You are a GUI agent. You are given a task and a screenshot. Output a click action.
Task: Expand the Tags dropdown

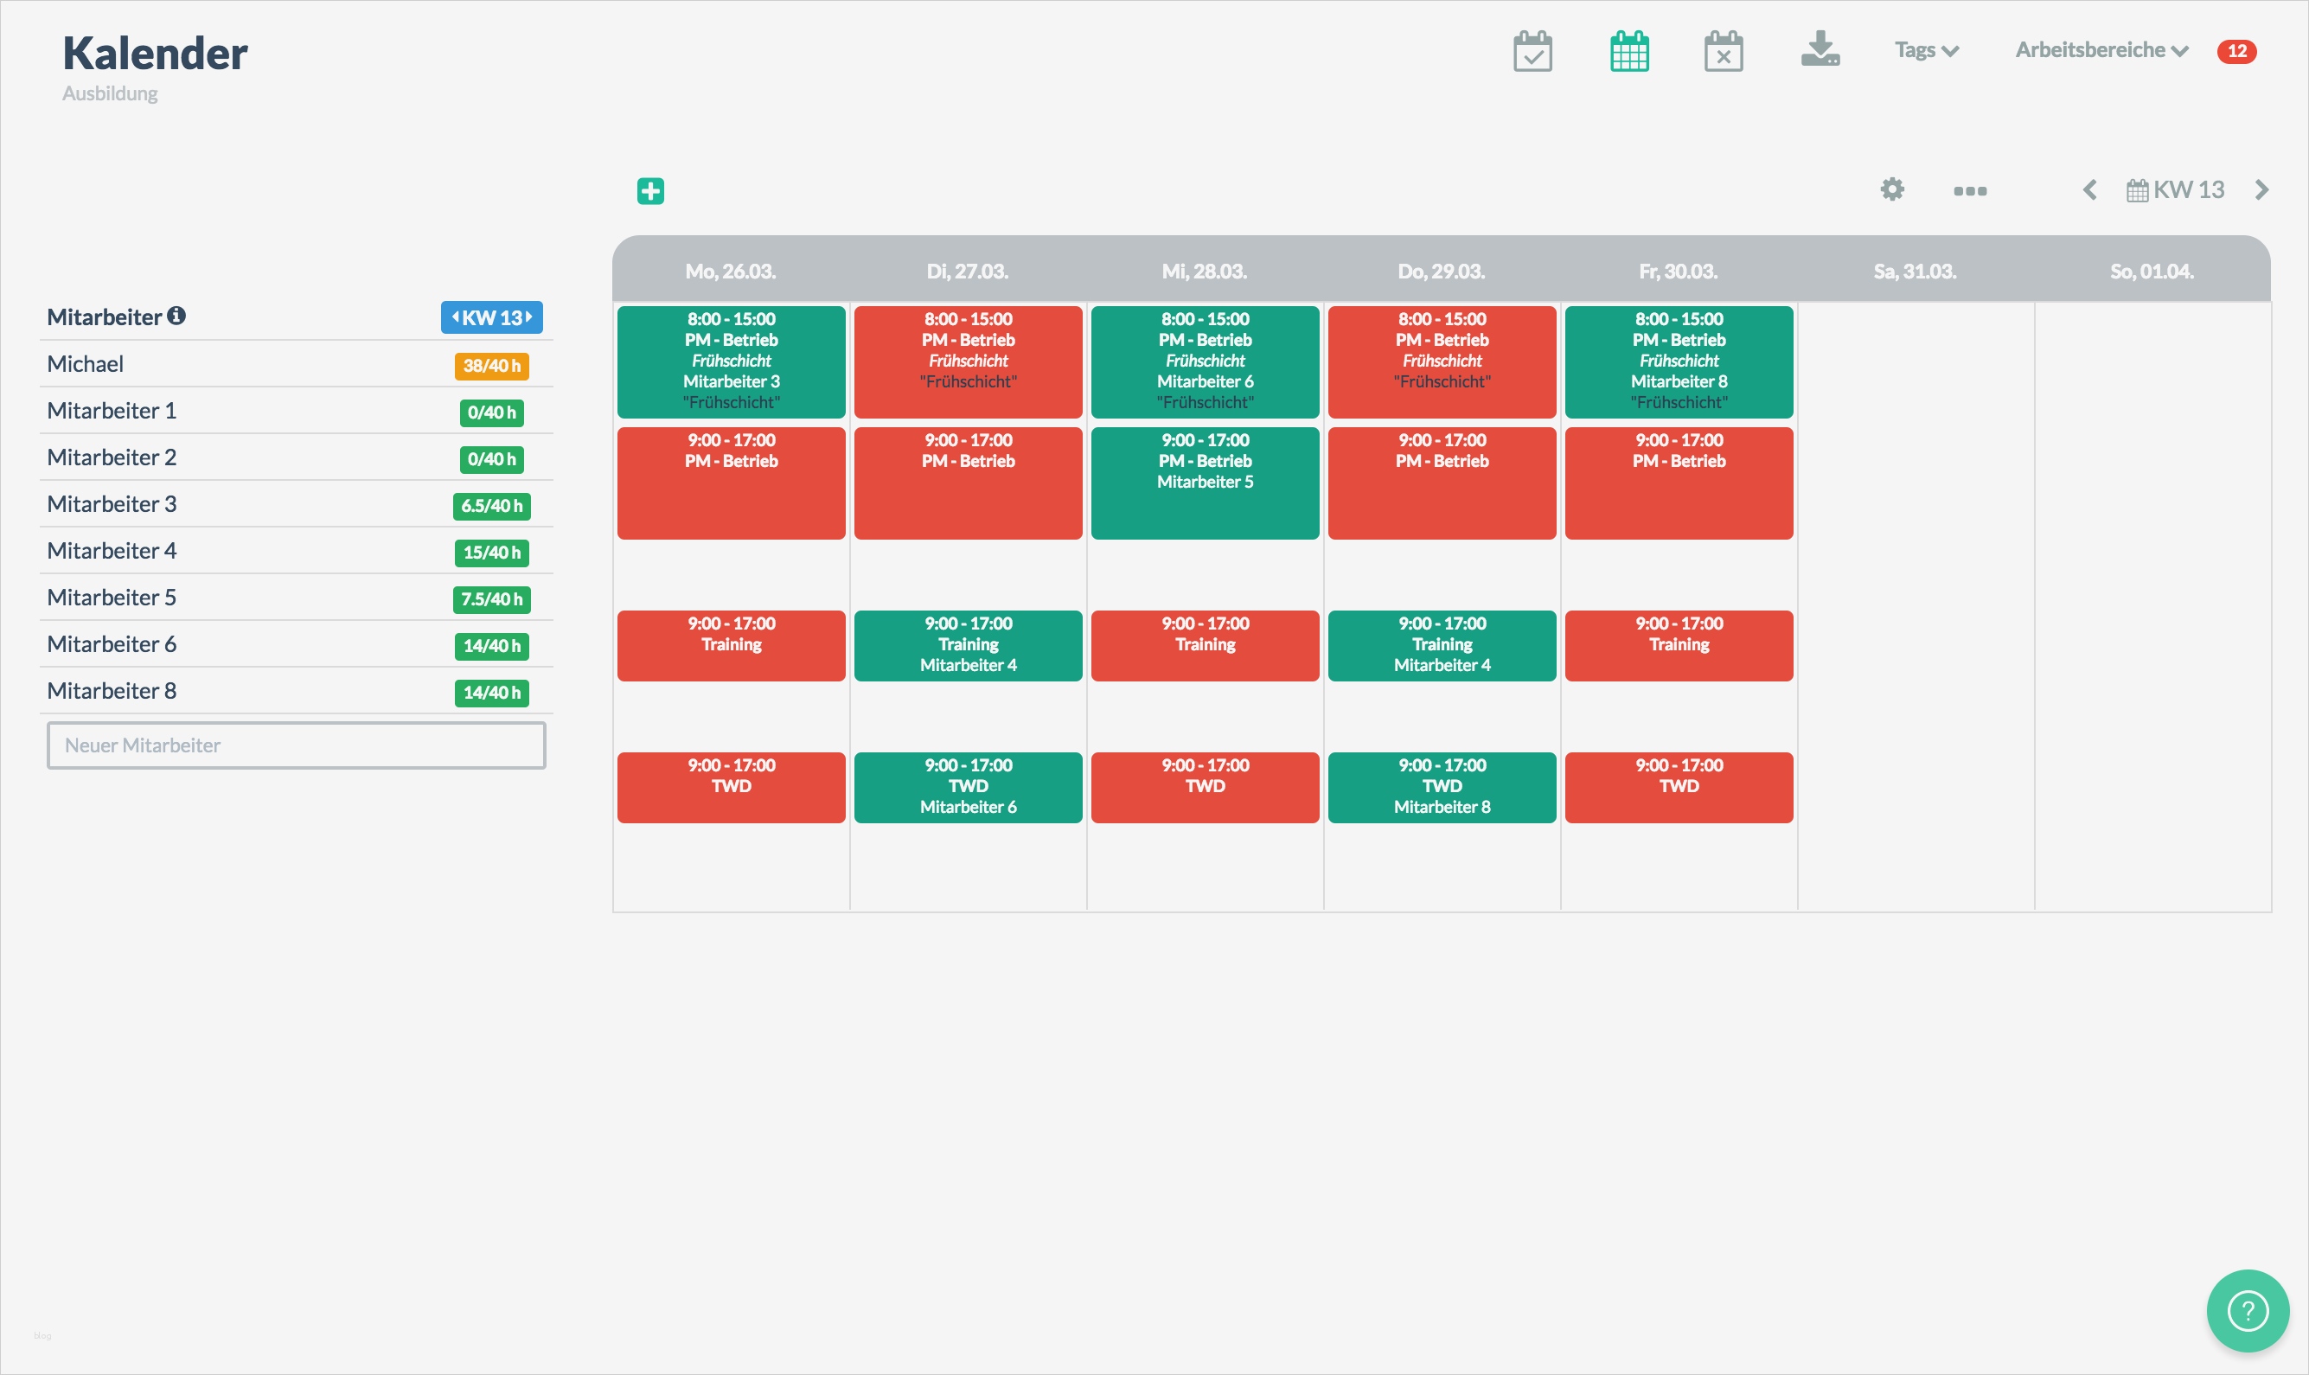(1925, 50)
